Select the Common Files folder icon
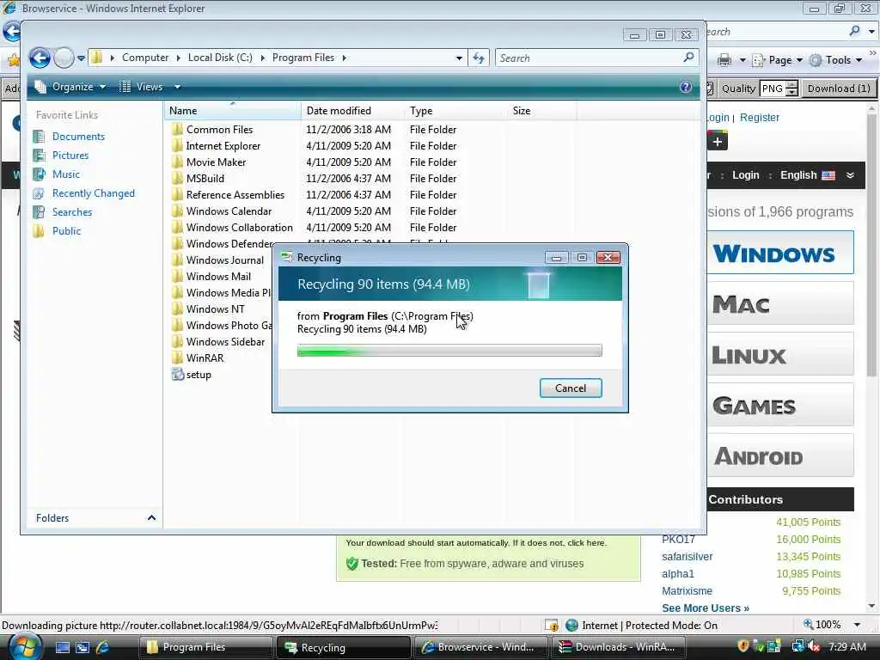This screenshot has height=660, width=880. coord(177,130)
